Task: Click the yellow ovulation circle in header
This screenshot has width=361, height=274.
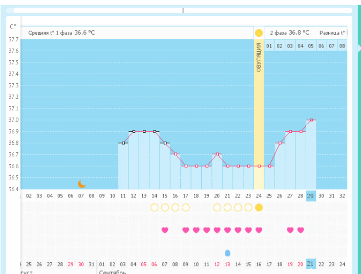Action: (259, 33)
